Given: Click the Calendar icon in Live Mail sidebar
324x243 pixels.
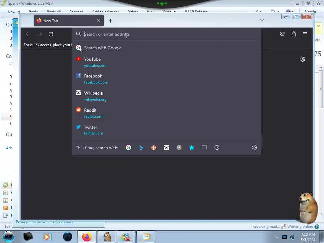Looking at the screenshot, I should click(x=6, y=193).
